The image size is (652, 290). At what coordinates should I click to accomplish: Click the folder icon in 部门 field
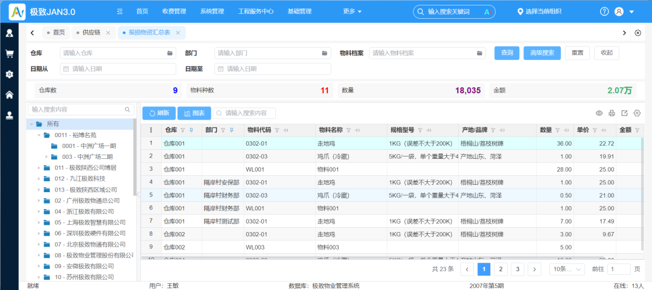[x=324, y=53]
